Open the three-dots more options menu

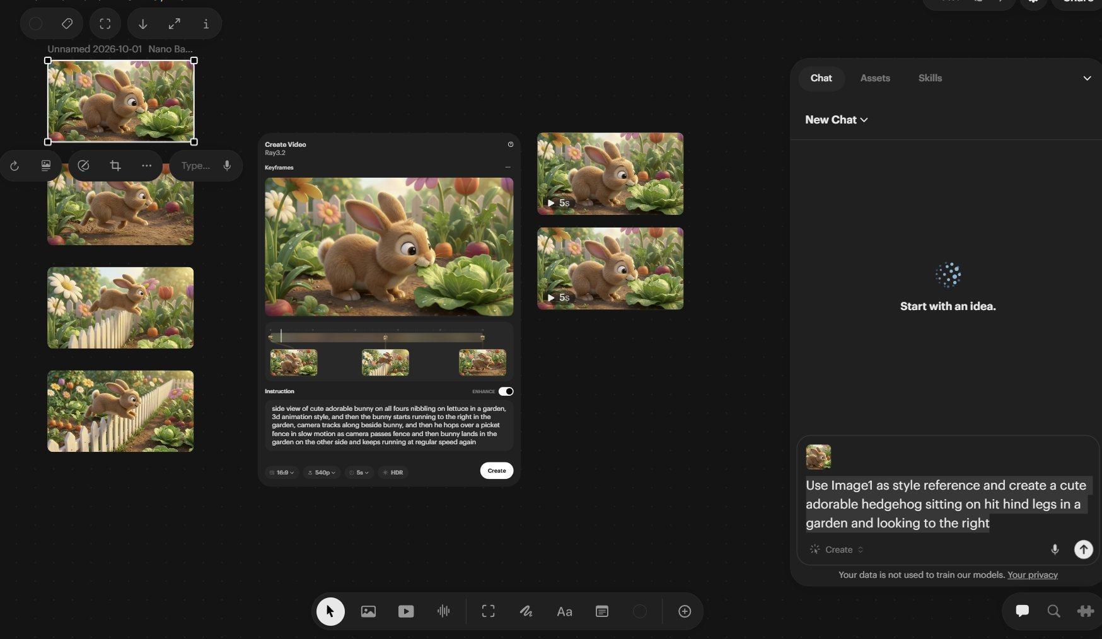point(147,166)
